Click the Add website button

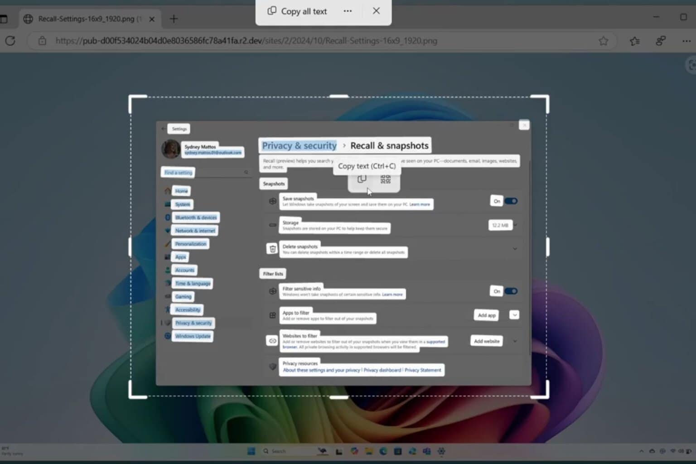point(487,341)
